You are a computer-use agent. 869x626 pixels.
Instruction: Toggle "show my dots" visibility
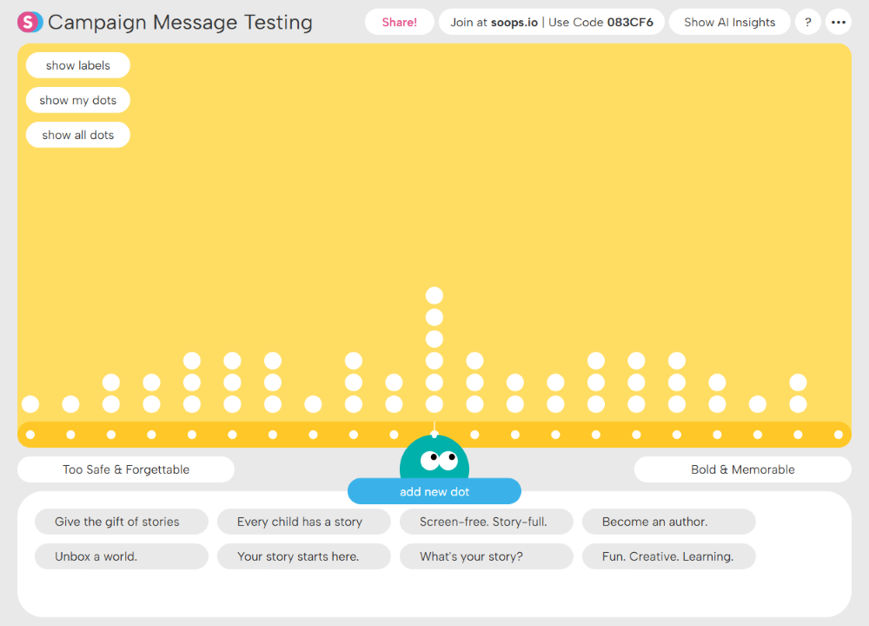(x=77, y=100)
